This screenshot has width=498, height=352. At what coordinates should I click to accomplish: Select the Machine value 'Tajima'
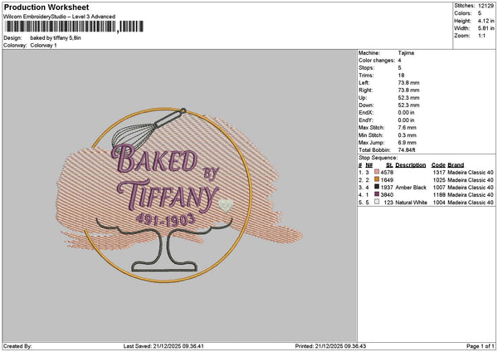[406, 53]
